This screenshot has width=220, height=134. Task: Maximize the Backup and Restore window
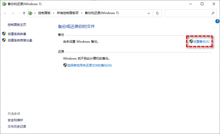click(x=202, y=4)
